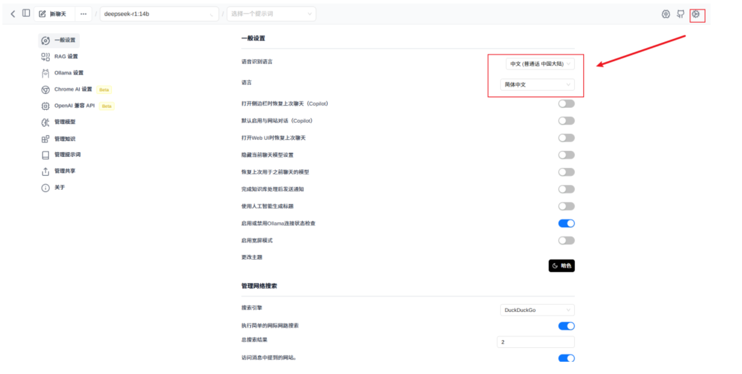This screenshot has height=374, width=742.
Task: Click the 新聊天 new chat button
Action: click(x=53, y=14)
